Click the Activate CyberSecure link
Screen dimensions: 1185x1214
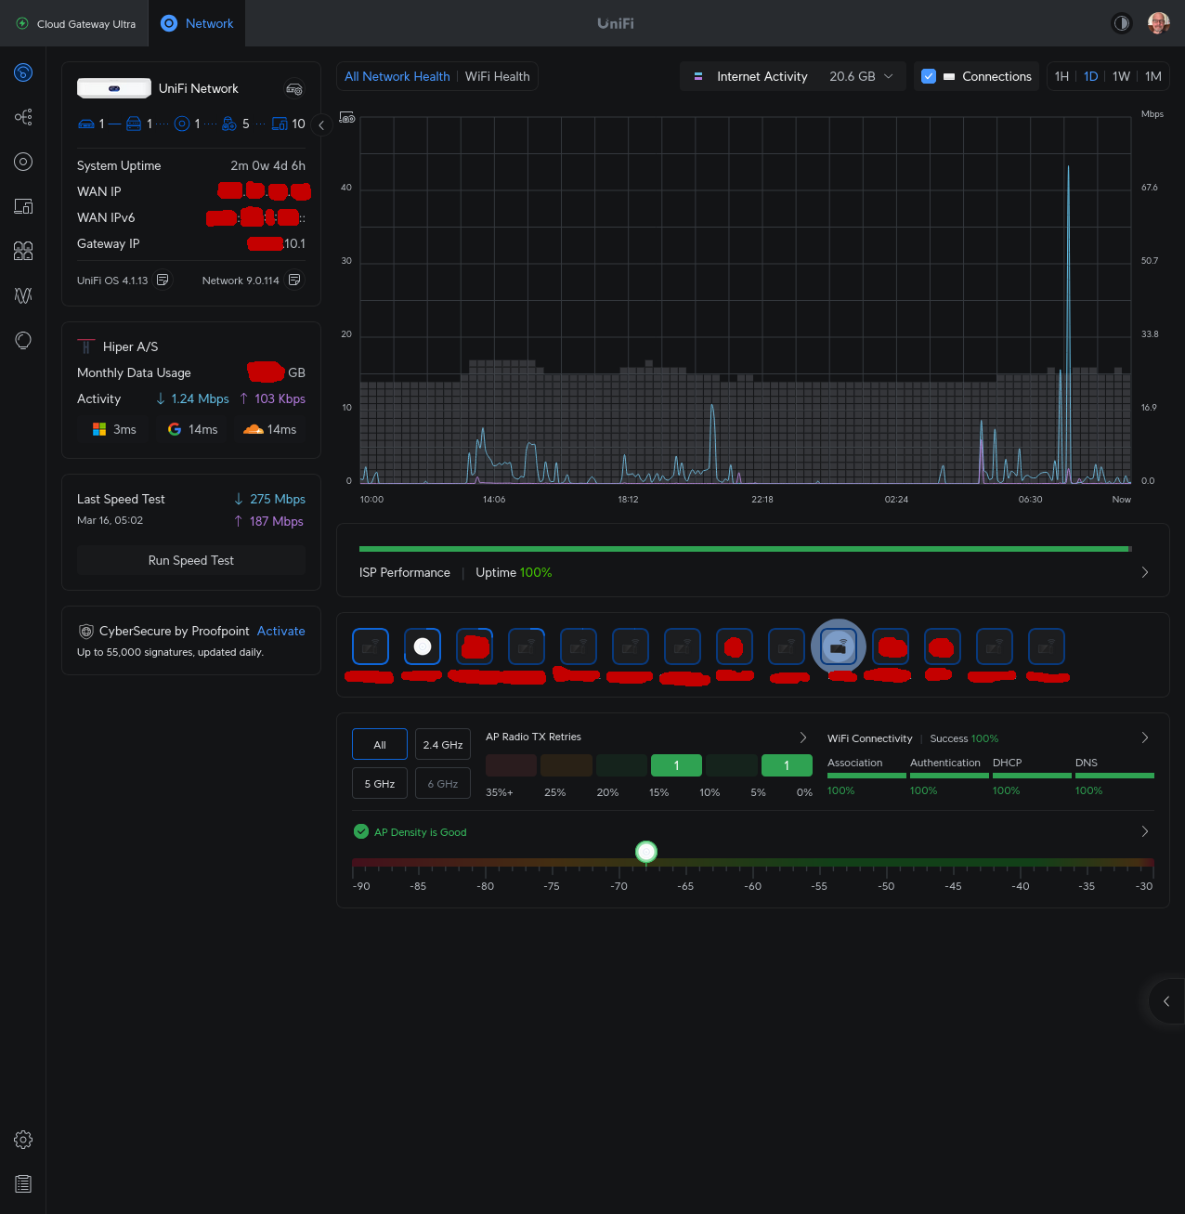[281, 631]
